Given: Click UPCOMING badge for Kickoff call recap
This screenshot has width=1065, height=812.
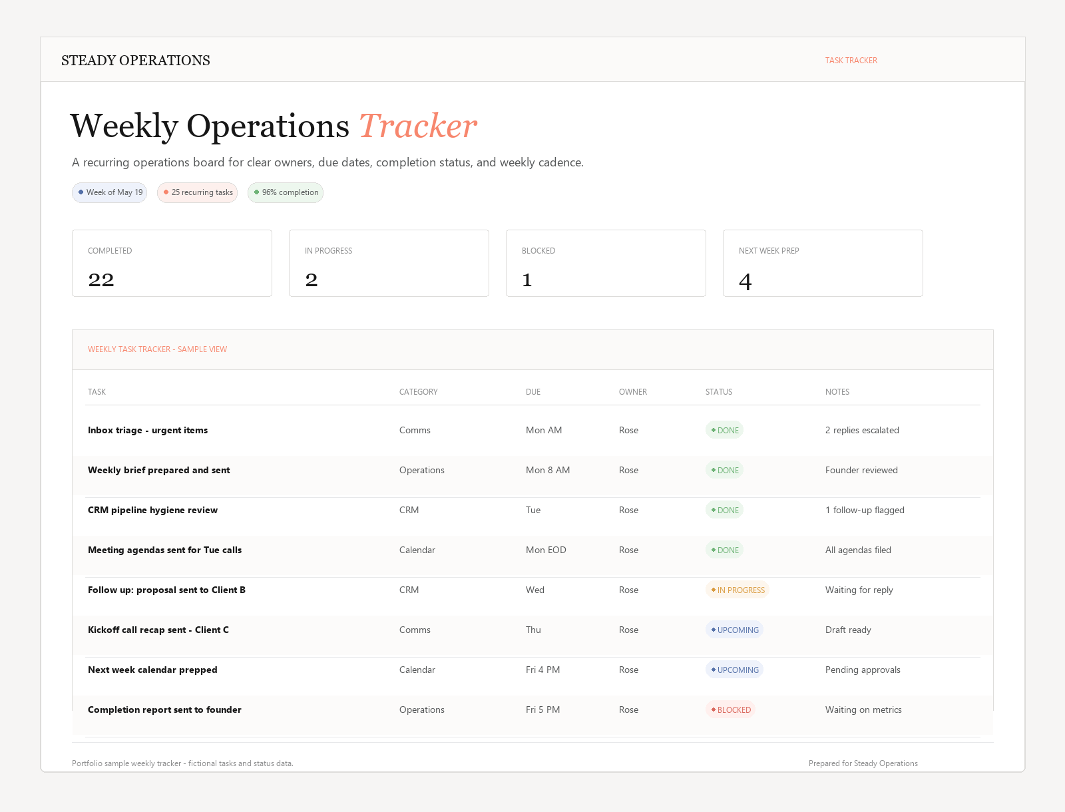Looking at the screenshot, I should point(734,630).
